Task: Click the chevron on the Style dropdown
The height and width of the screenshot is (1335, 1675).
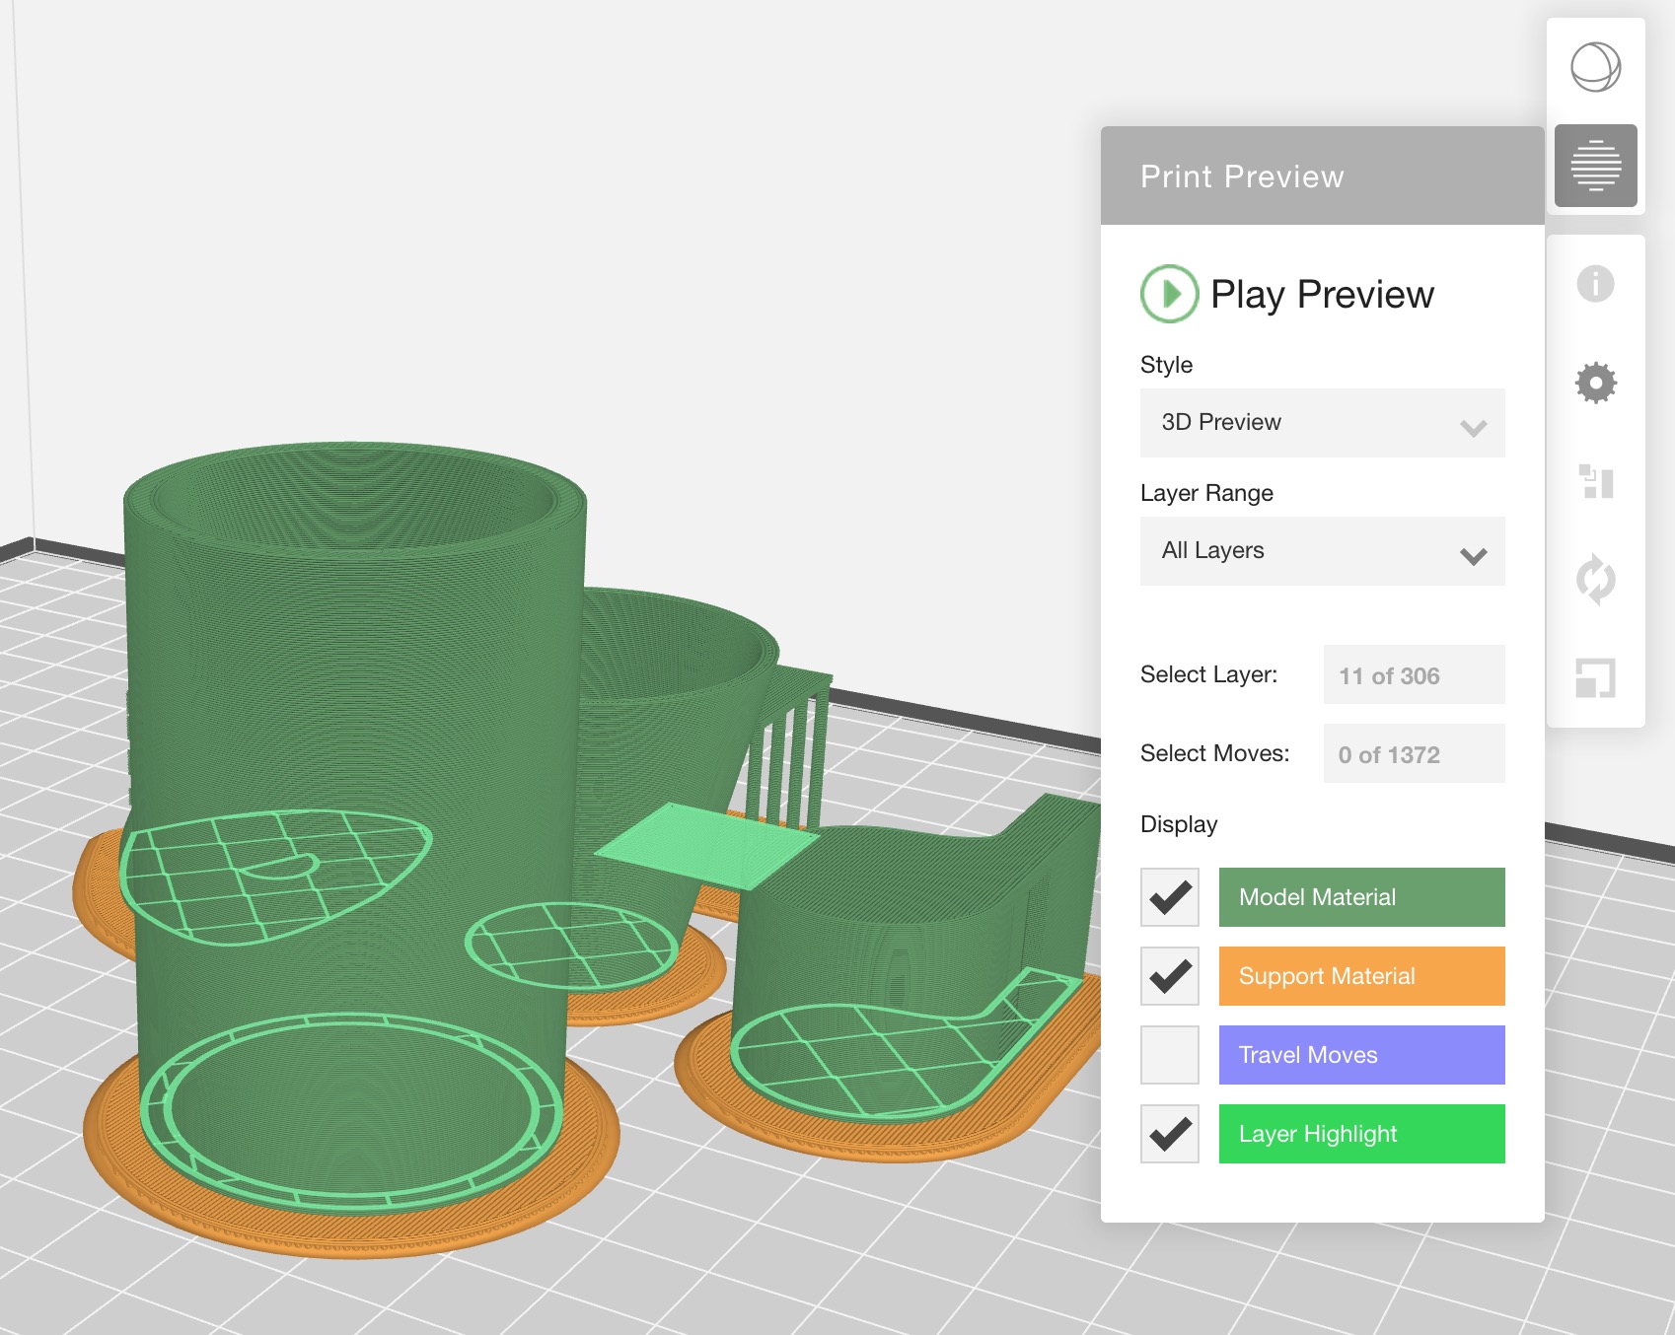Action: [1473, 428]
